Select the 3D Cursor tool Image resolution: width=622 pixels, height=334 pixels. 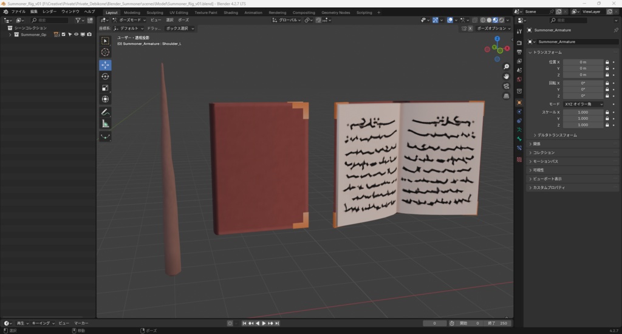coord(105,52)
